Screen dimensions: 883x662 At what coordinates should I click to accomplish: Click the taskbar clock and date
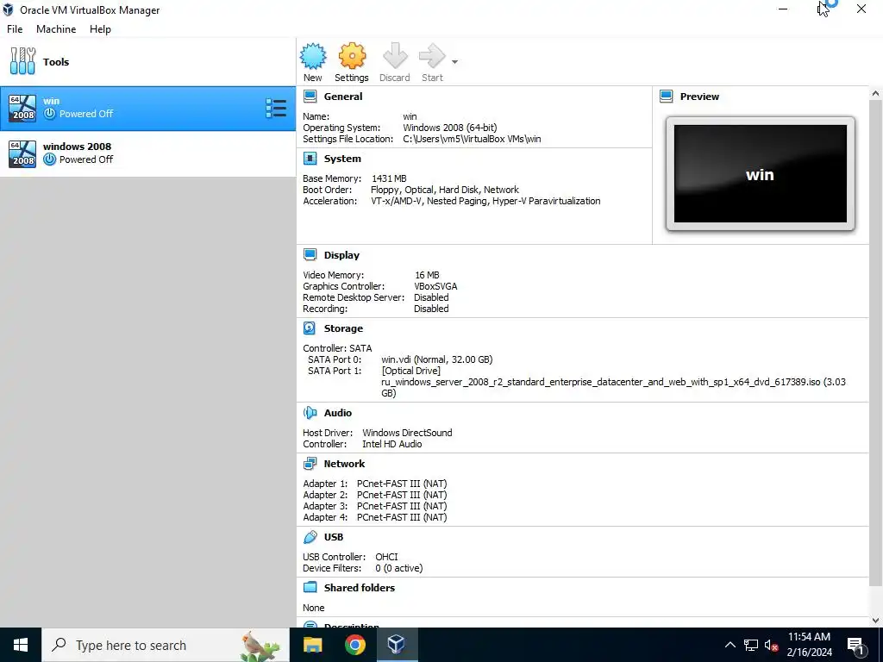point(809,645)
